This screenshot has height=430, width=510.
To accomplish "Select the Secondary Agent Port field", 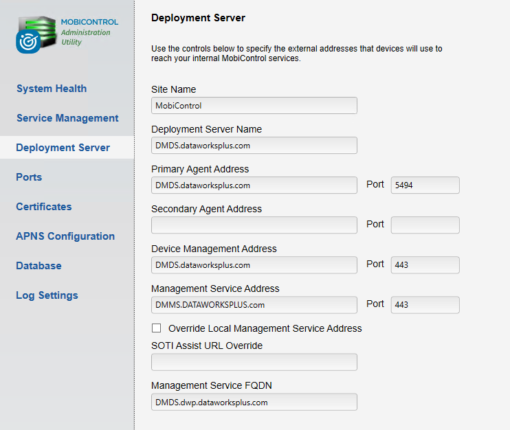I will pos(424,225).
